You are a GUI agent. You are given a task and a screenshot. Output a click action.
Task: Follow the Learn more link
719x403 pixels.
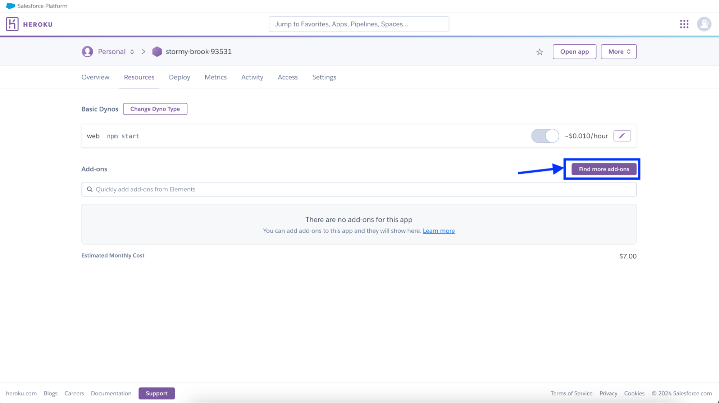[x=438, y=231]
